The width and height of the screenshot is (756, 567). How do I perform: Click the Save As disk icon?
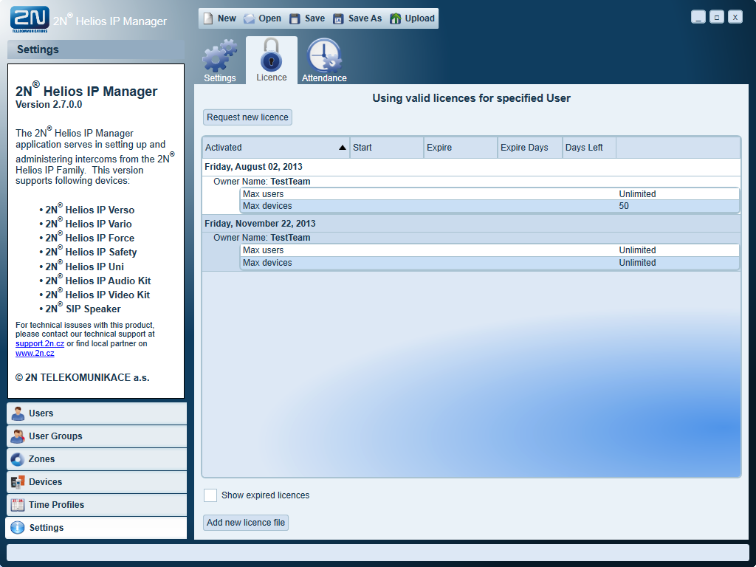[x=338, y=18]
